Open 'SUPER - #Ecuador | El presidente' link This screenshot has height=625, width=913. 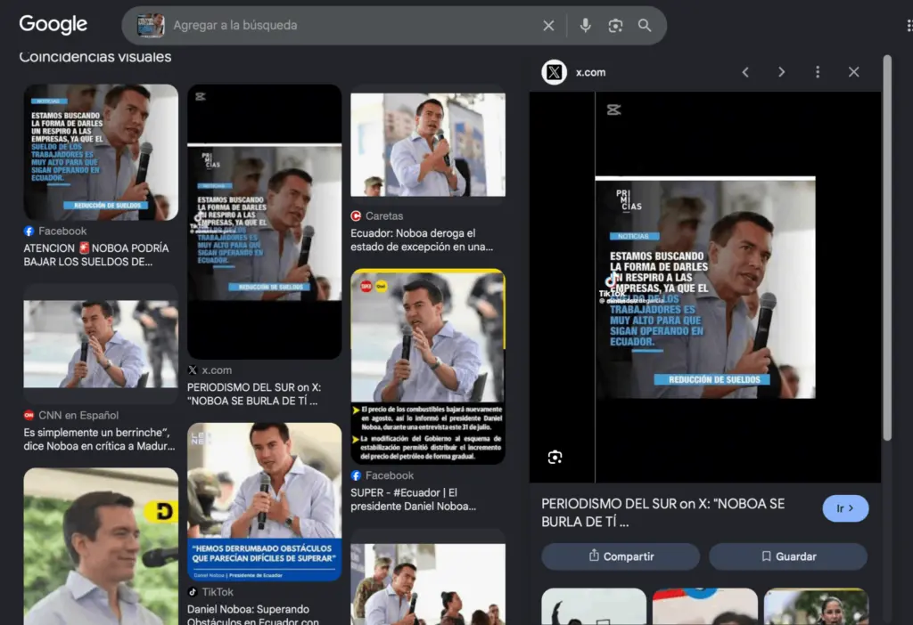(x=414, y=499)
